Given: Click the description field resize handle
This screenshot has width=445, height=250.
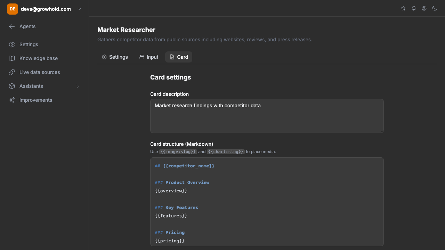Looking at the screenshot, I should point(382,131).
